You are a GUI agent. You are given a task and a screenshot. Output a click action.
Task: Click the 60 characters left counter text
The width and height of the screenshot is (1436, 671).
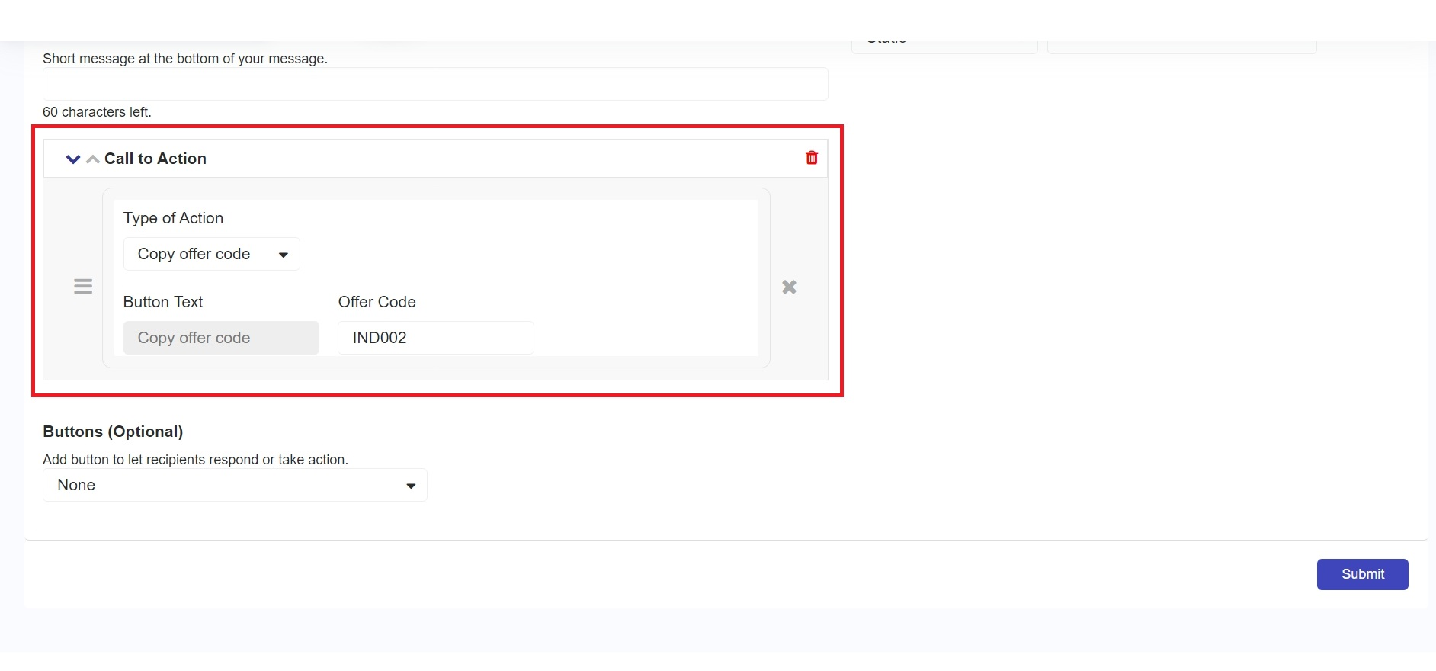coord(97,112)
